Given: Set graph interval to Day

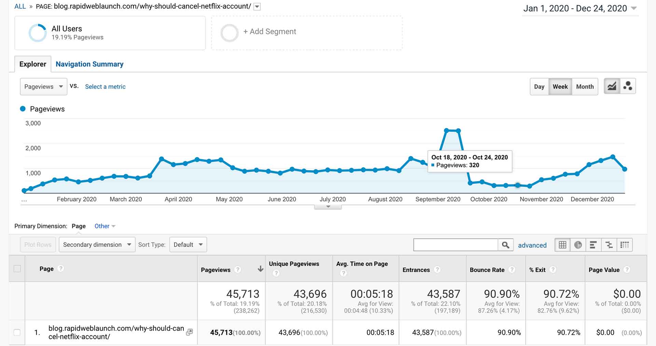Looking at the screenshot, I should point(539,87).
